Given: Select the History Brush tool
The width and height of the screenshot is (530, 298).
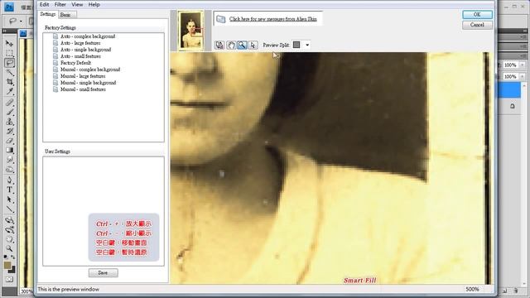Looking at the screenshot, I should click(9, 131).
